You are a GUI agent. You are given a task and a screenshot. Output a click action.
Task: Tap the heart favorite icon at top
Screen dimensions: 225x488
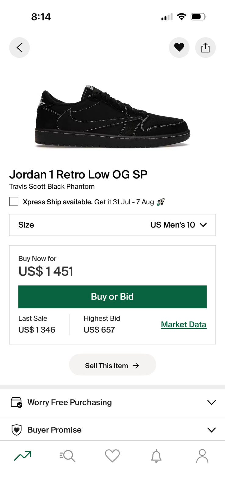(x=179, y=48)
